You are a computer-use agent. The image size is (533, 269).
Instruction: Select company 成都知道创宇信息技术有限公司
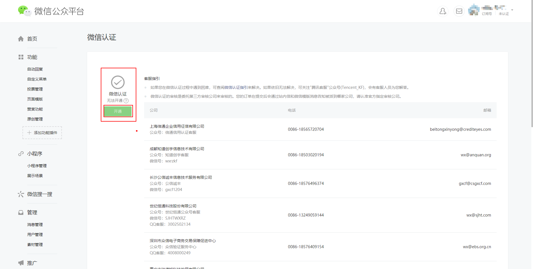(177, 149)
